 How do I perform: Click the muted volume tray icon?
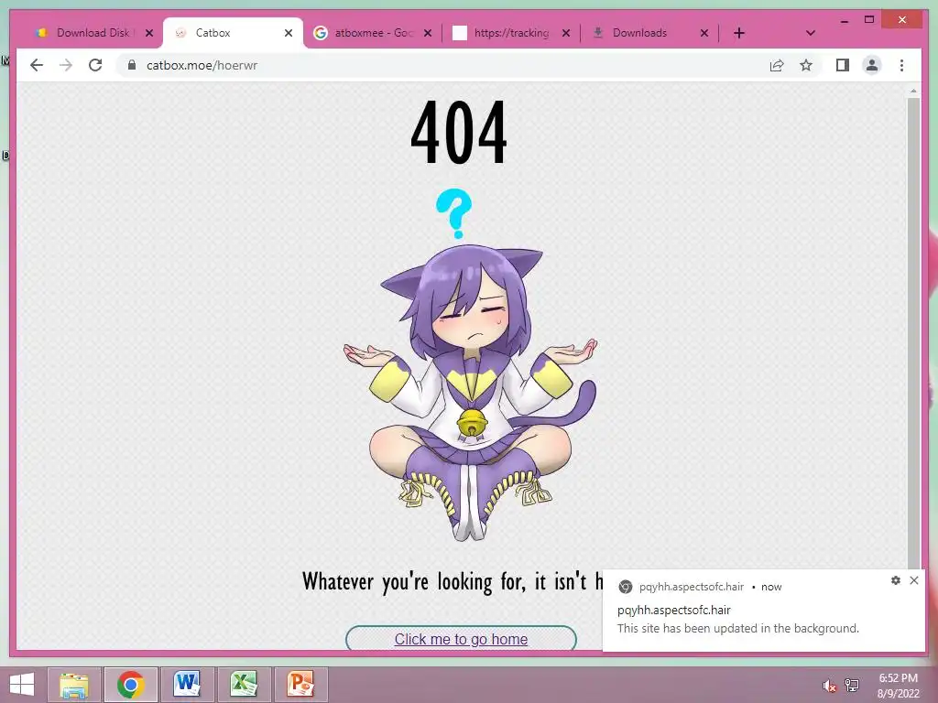[828, 686]
